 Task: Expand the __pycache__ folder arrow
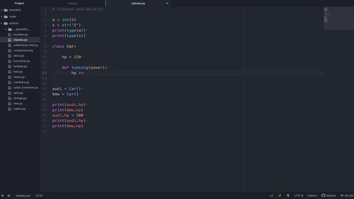pos(6,29)
